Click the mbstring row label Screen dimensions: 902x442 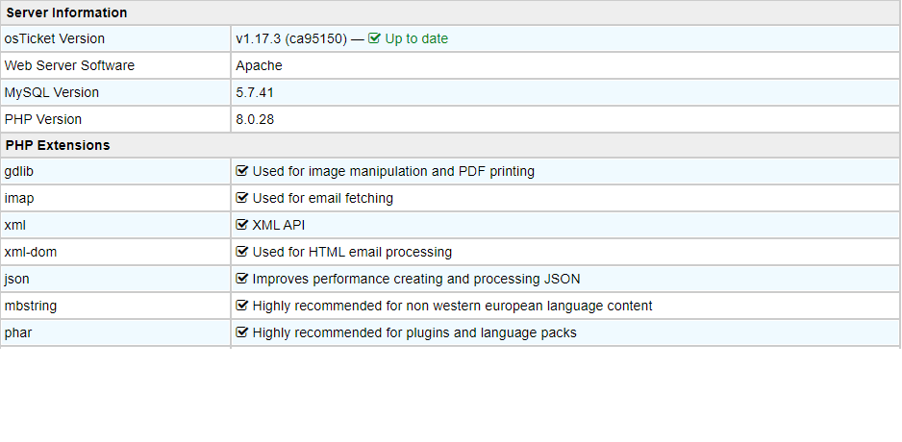click(31, 306)
